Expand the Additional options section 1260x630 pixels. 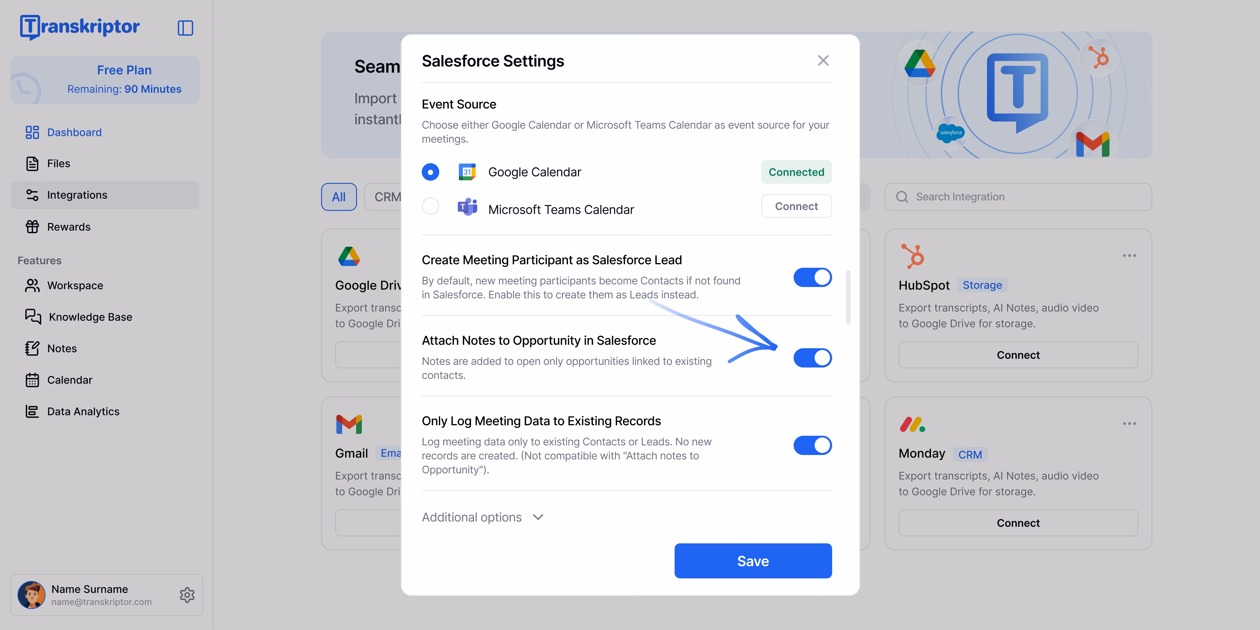coord(483,517)
